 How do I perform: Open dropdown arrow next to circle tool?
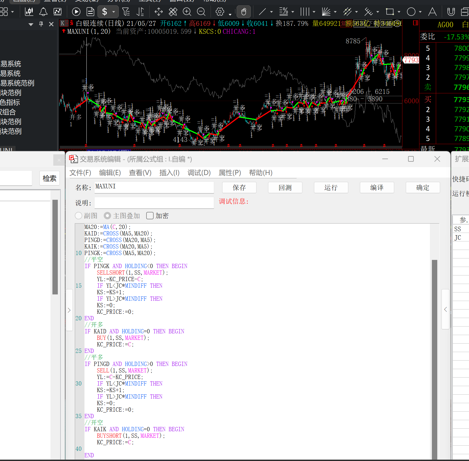420,12
